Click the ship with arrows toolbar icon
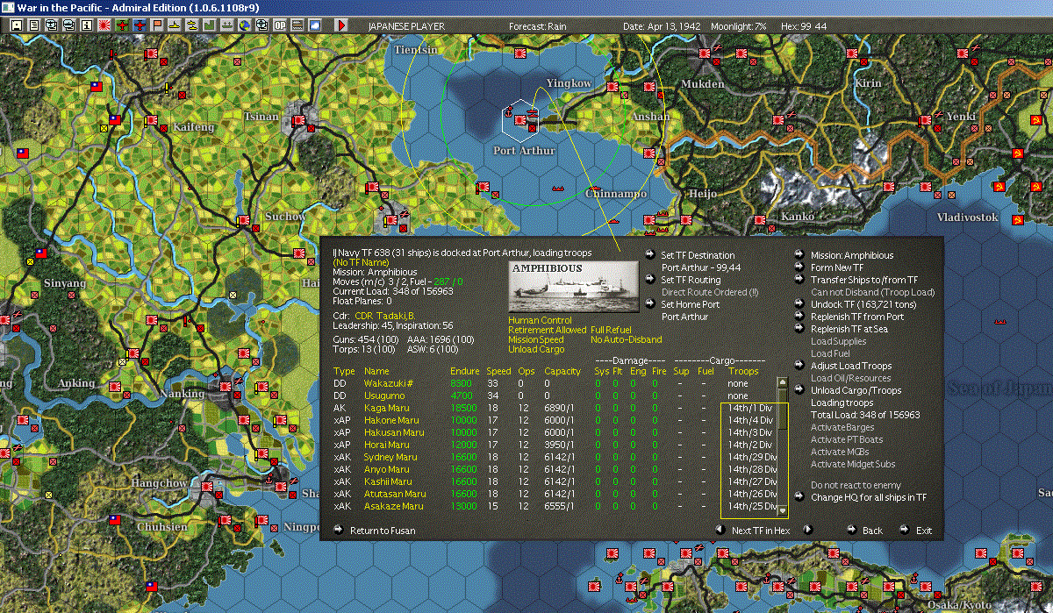The image size is (1053, 613). click(x=227, y=25)
